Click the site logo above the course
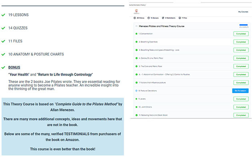 coord(136,11)
